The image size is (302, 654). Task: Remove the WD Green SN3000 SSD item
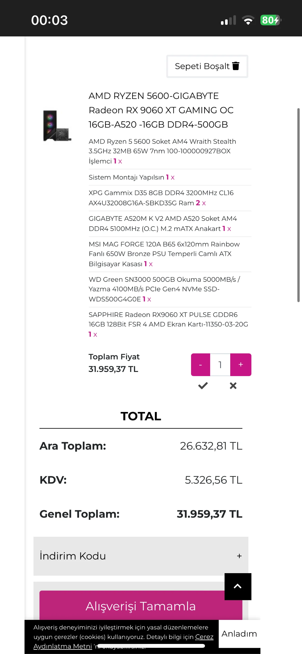tap(149, 299)
